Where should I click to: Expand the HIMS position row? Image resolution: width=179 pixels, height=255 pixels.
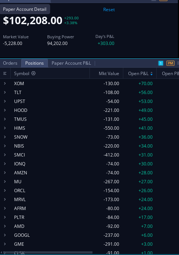point(5,128)
